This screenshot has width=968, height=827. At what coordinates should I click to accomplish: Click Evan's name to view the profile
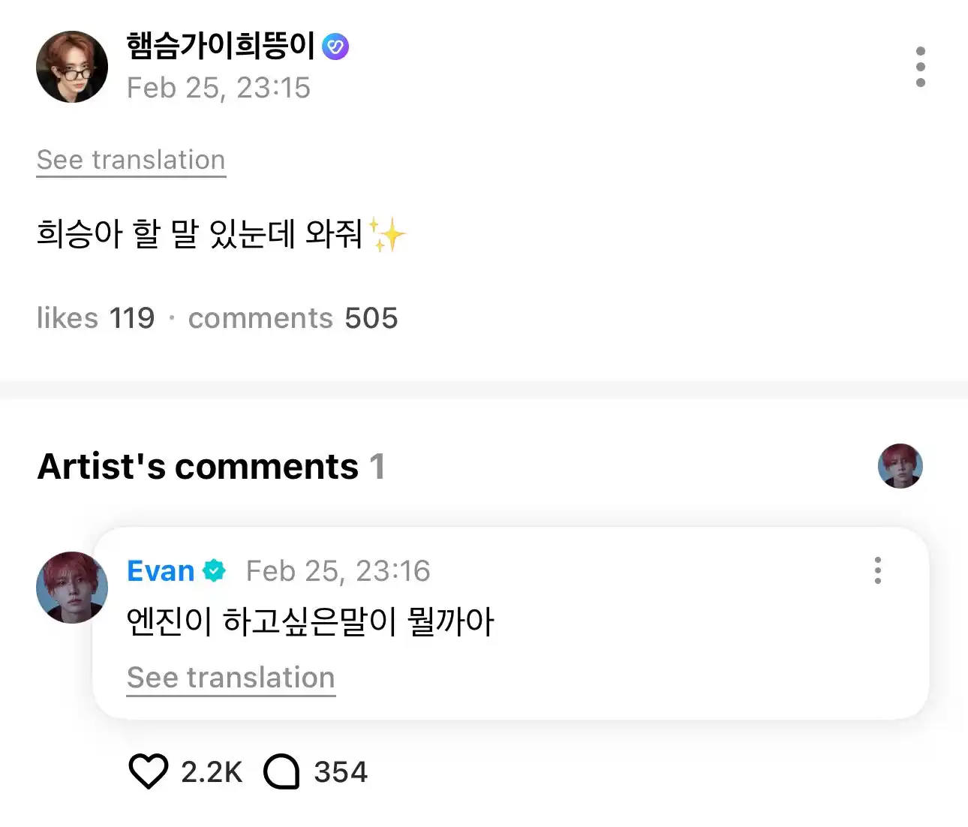click(x=161, y=571)
